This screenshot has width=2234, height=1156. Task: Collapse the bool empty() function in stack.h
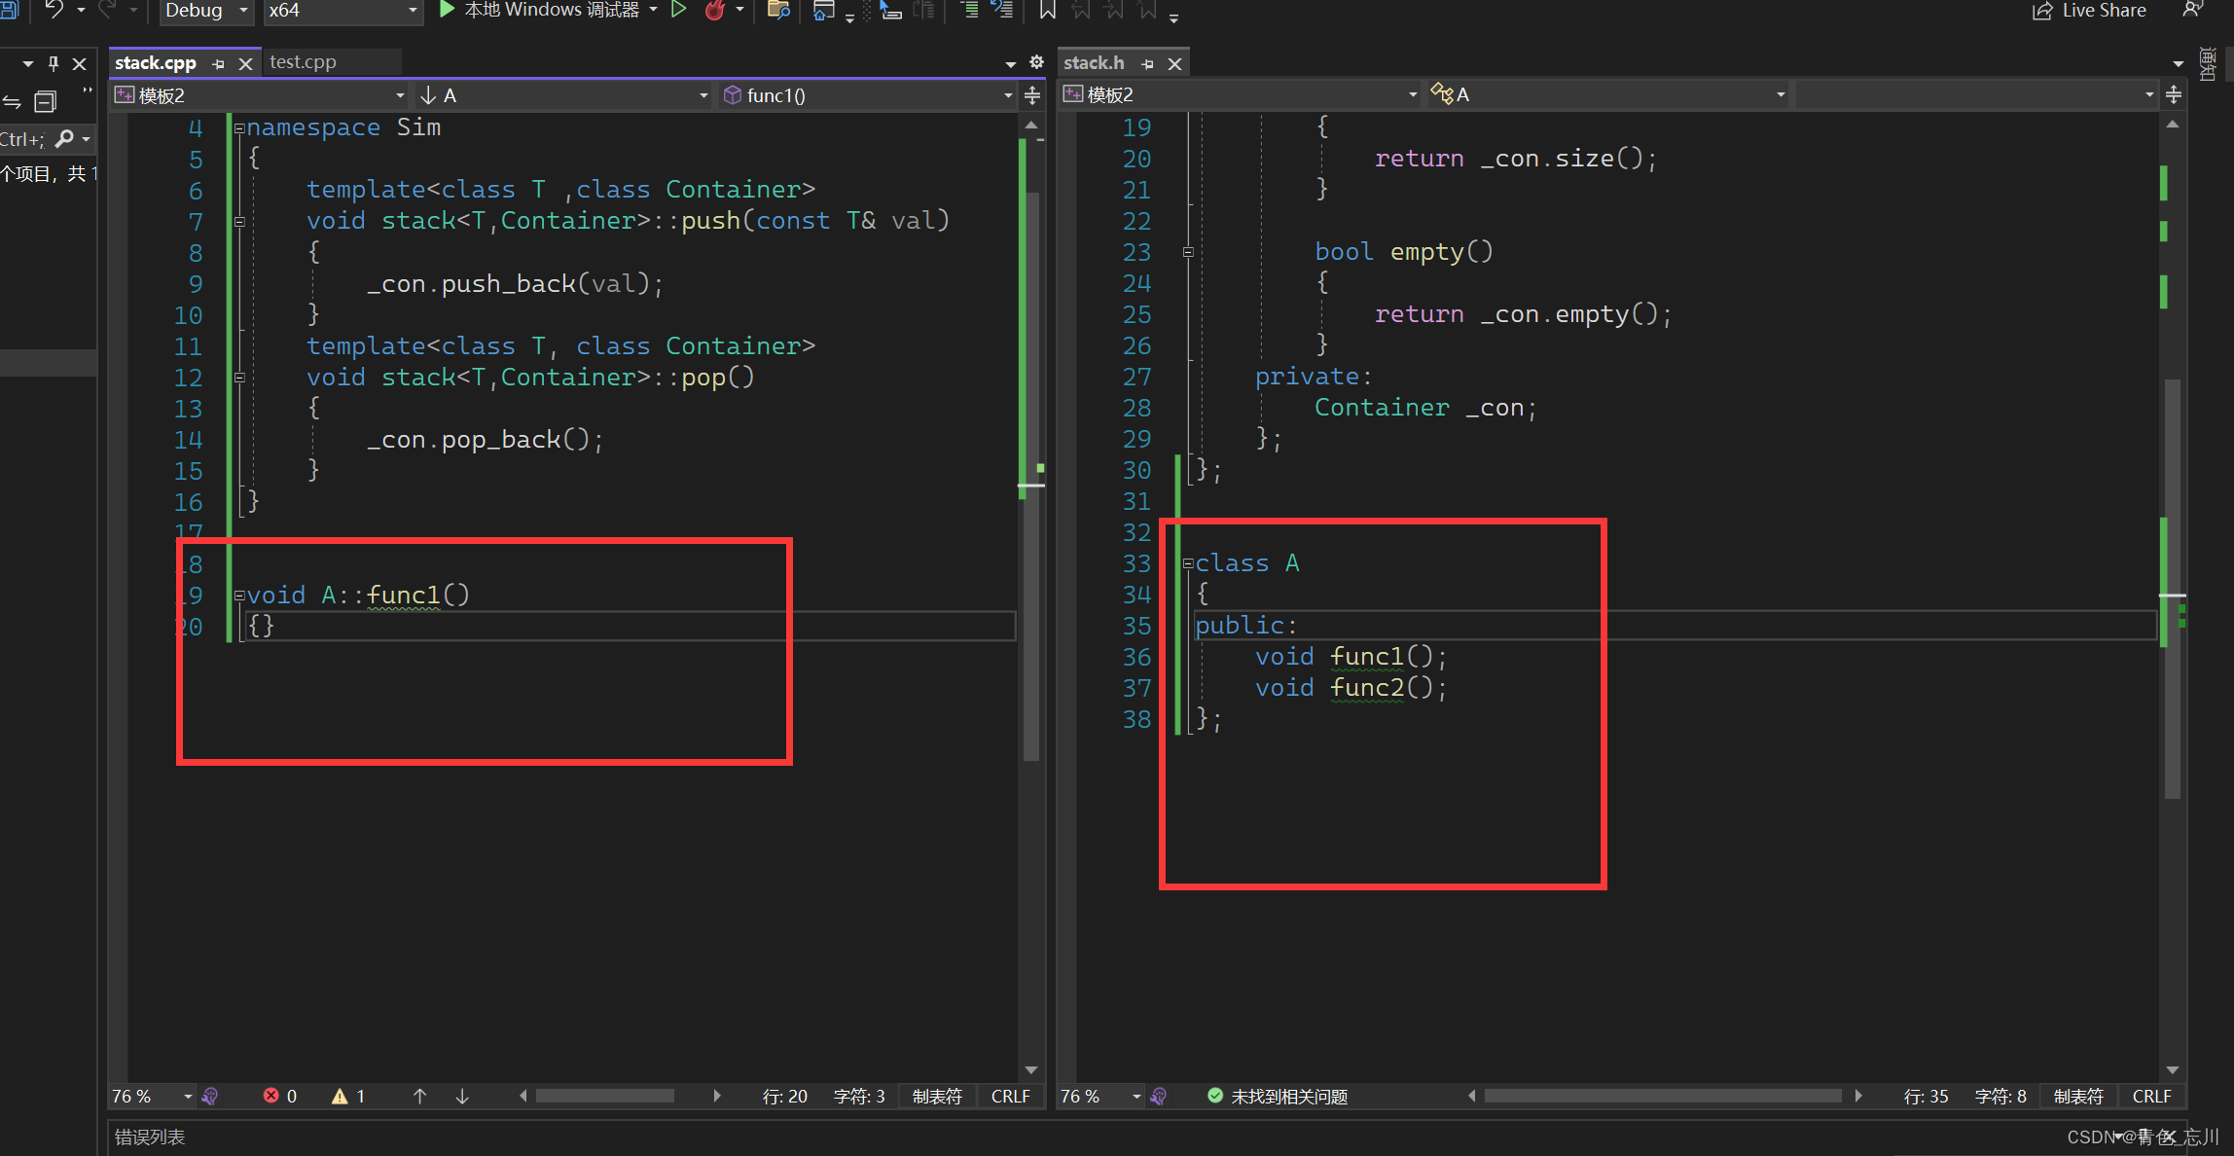tap(1188, 252)
